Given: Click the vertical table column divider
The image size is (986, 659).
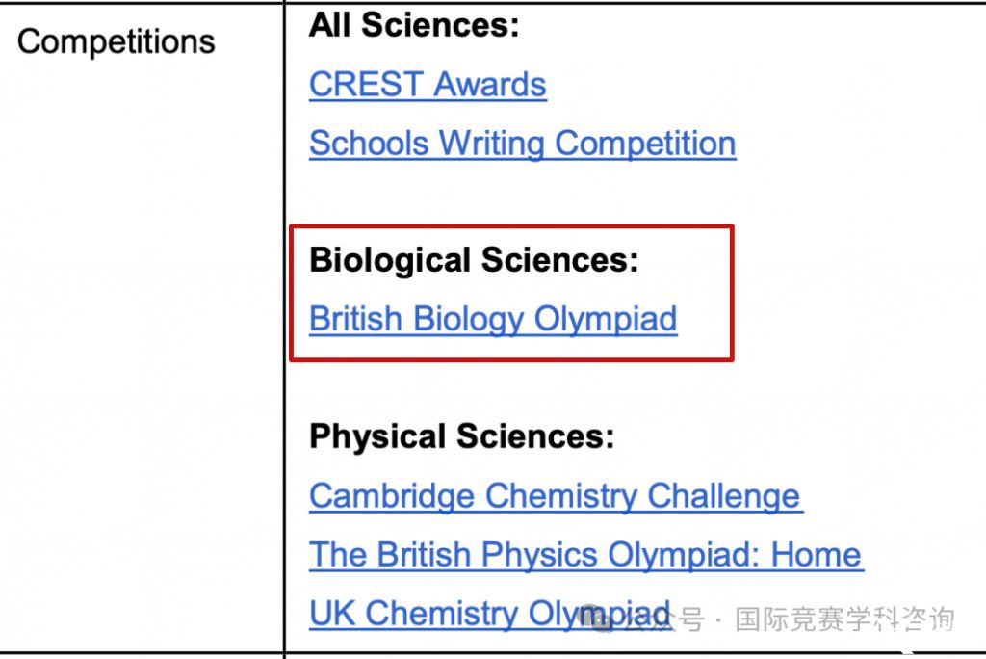Looking at the screenshot, I should [x=284, y=329].
